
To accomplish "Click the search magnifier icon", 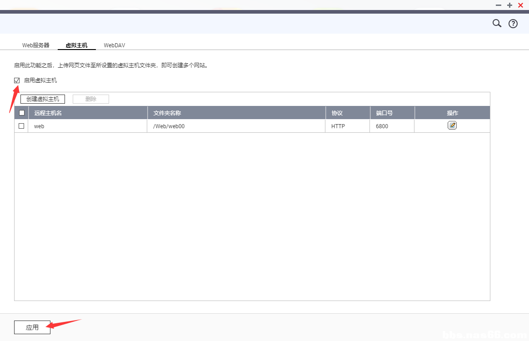I will (x=497, y=23).
